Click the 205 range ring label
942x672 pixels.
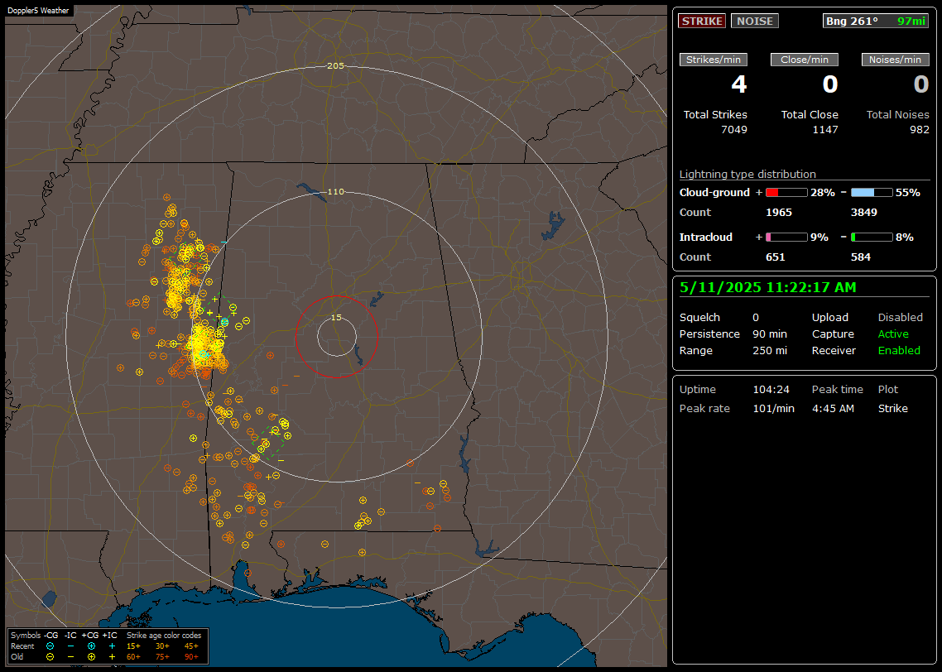[336, 66]
